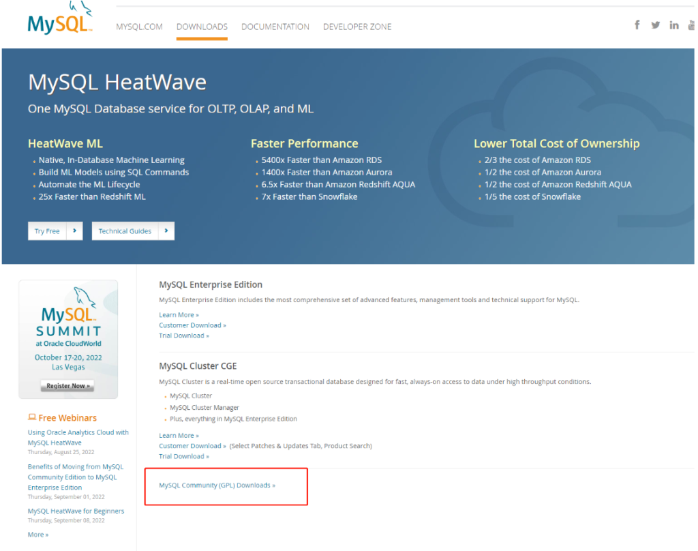Click Trial Download under MySQL Cluster CGE
The image size is (698, 551).
point(184,456)
